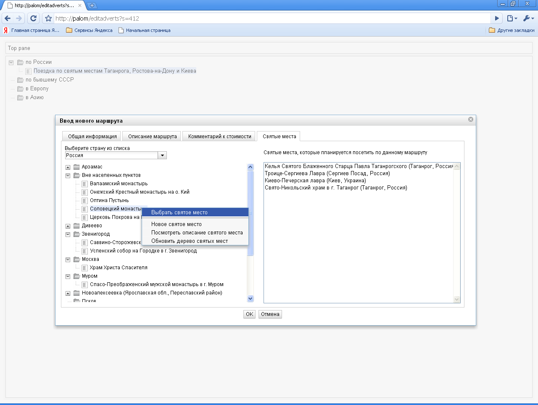Screen dimensions: 538x405
Task: Click the browser back arrow
Action: 8,18
